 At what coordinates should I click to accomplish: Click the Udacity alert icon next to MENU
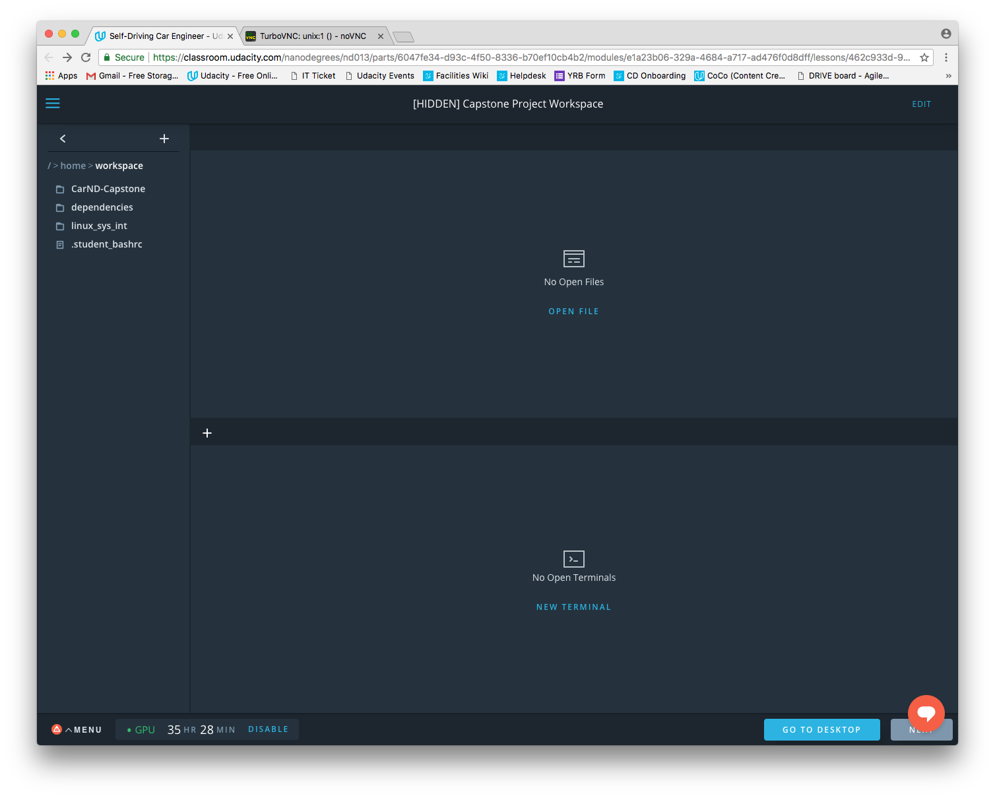(x=57, y=729)
